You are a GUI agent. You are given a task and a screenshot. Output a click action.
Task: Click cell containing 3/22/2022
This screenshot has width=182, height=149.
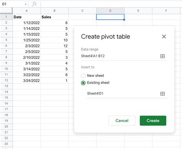pyautogui.click(x=26, y=75)
